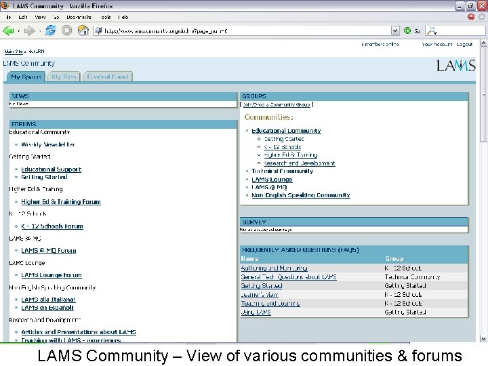Open the Research and Development group link
The image size is (488, 366).
300,163
